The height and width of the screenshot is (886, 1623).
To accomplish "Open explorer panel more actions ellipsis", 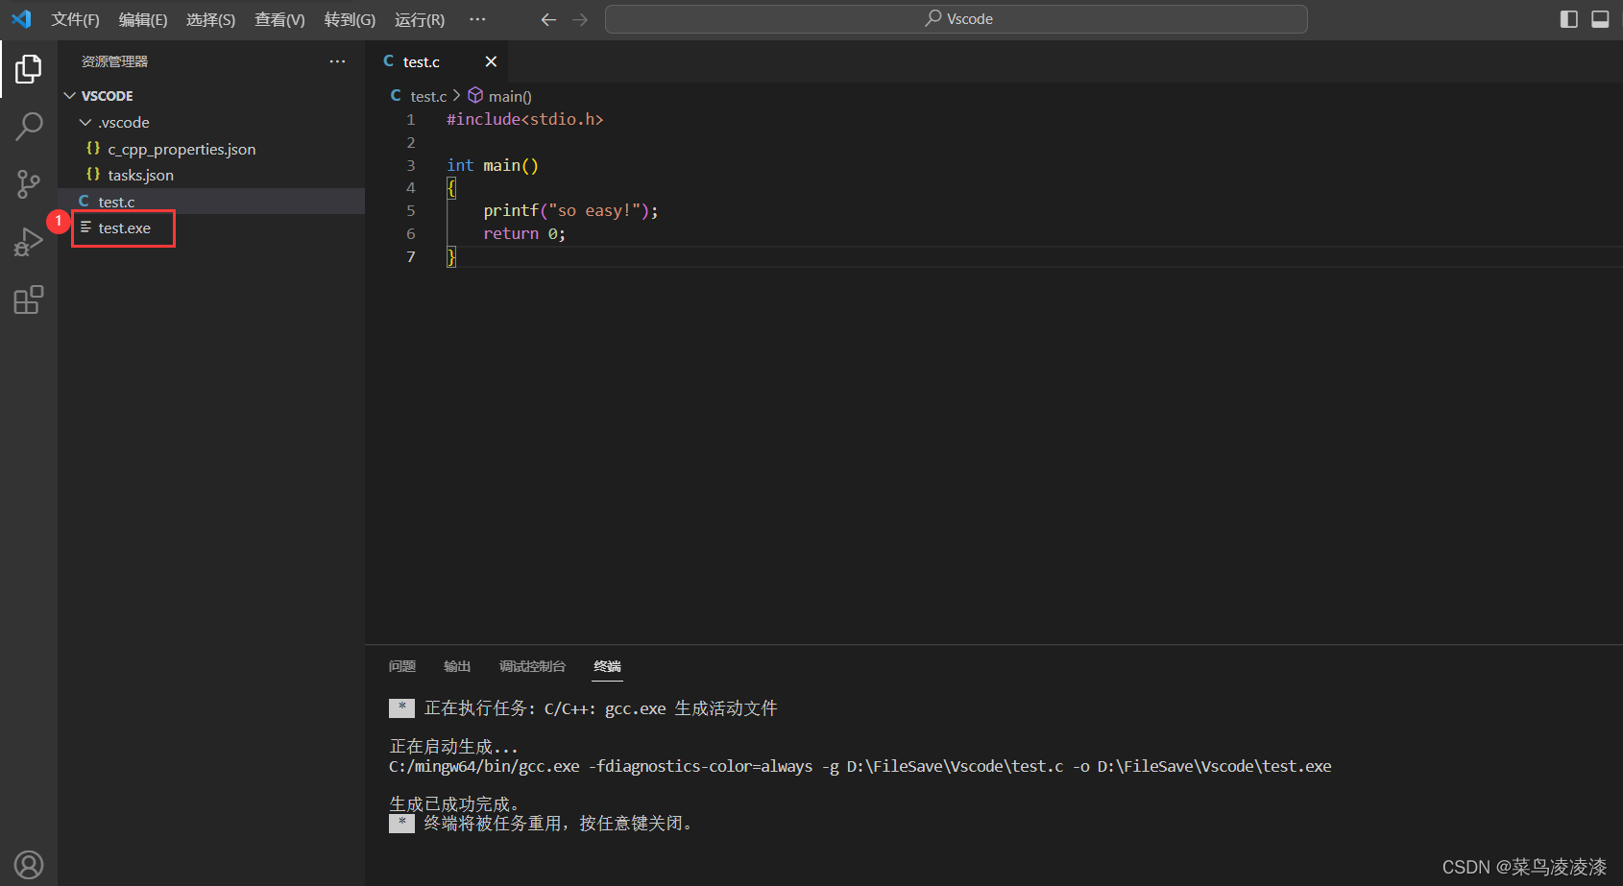I will (337, 61).
